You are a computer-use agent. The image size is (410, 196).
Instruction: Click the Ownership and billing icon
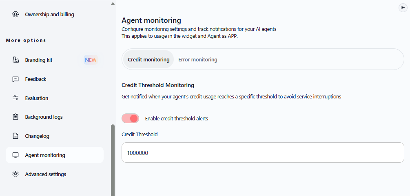pyautogui.click(x=16, y=15)
